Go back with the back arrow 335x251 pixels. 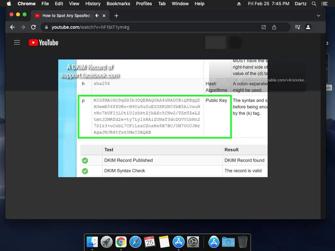(12, 27)
